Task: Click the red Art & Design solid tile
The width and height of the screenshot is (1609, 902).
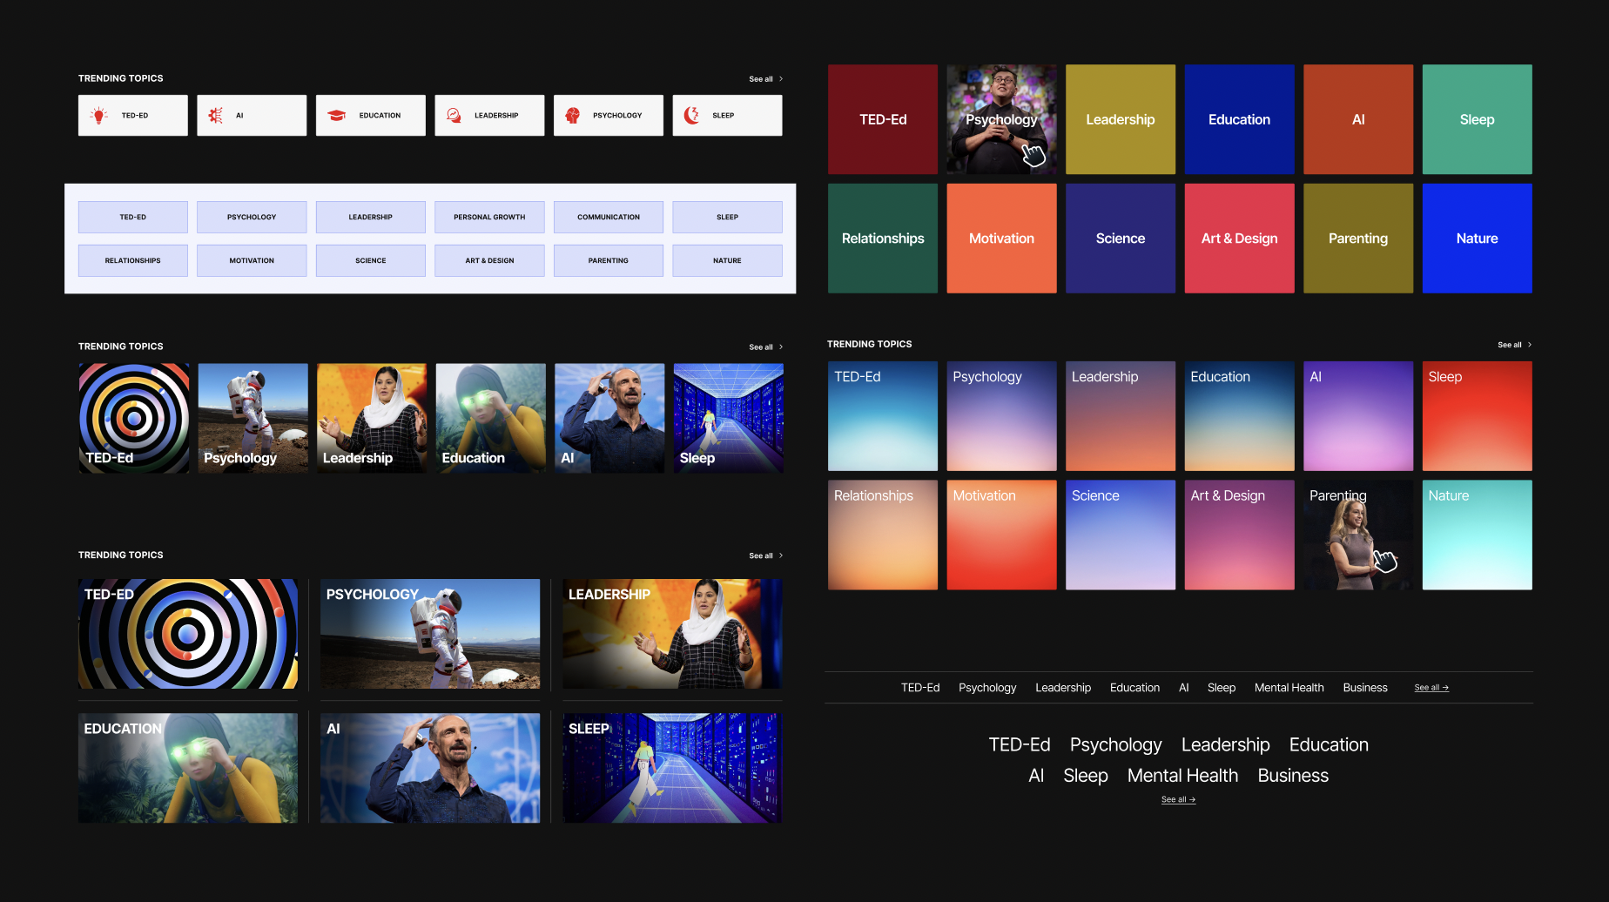Action: [x=1240, y=238]
